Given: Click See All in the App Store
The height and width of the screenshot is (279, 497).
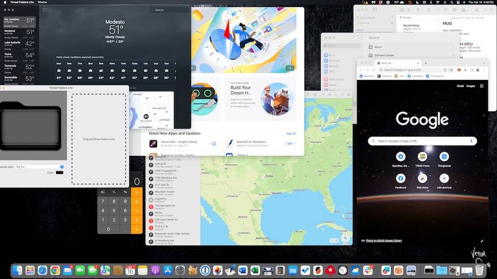Looking at the screenshot, I should (291, 133).
